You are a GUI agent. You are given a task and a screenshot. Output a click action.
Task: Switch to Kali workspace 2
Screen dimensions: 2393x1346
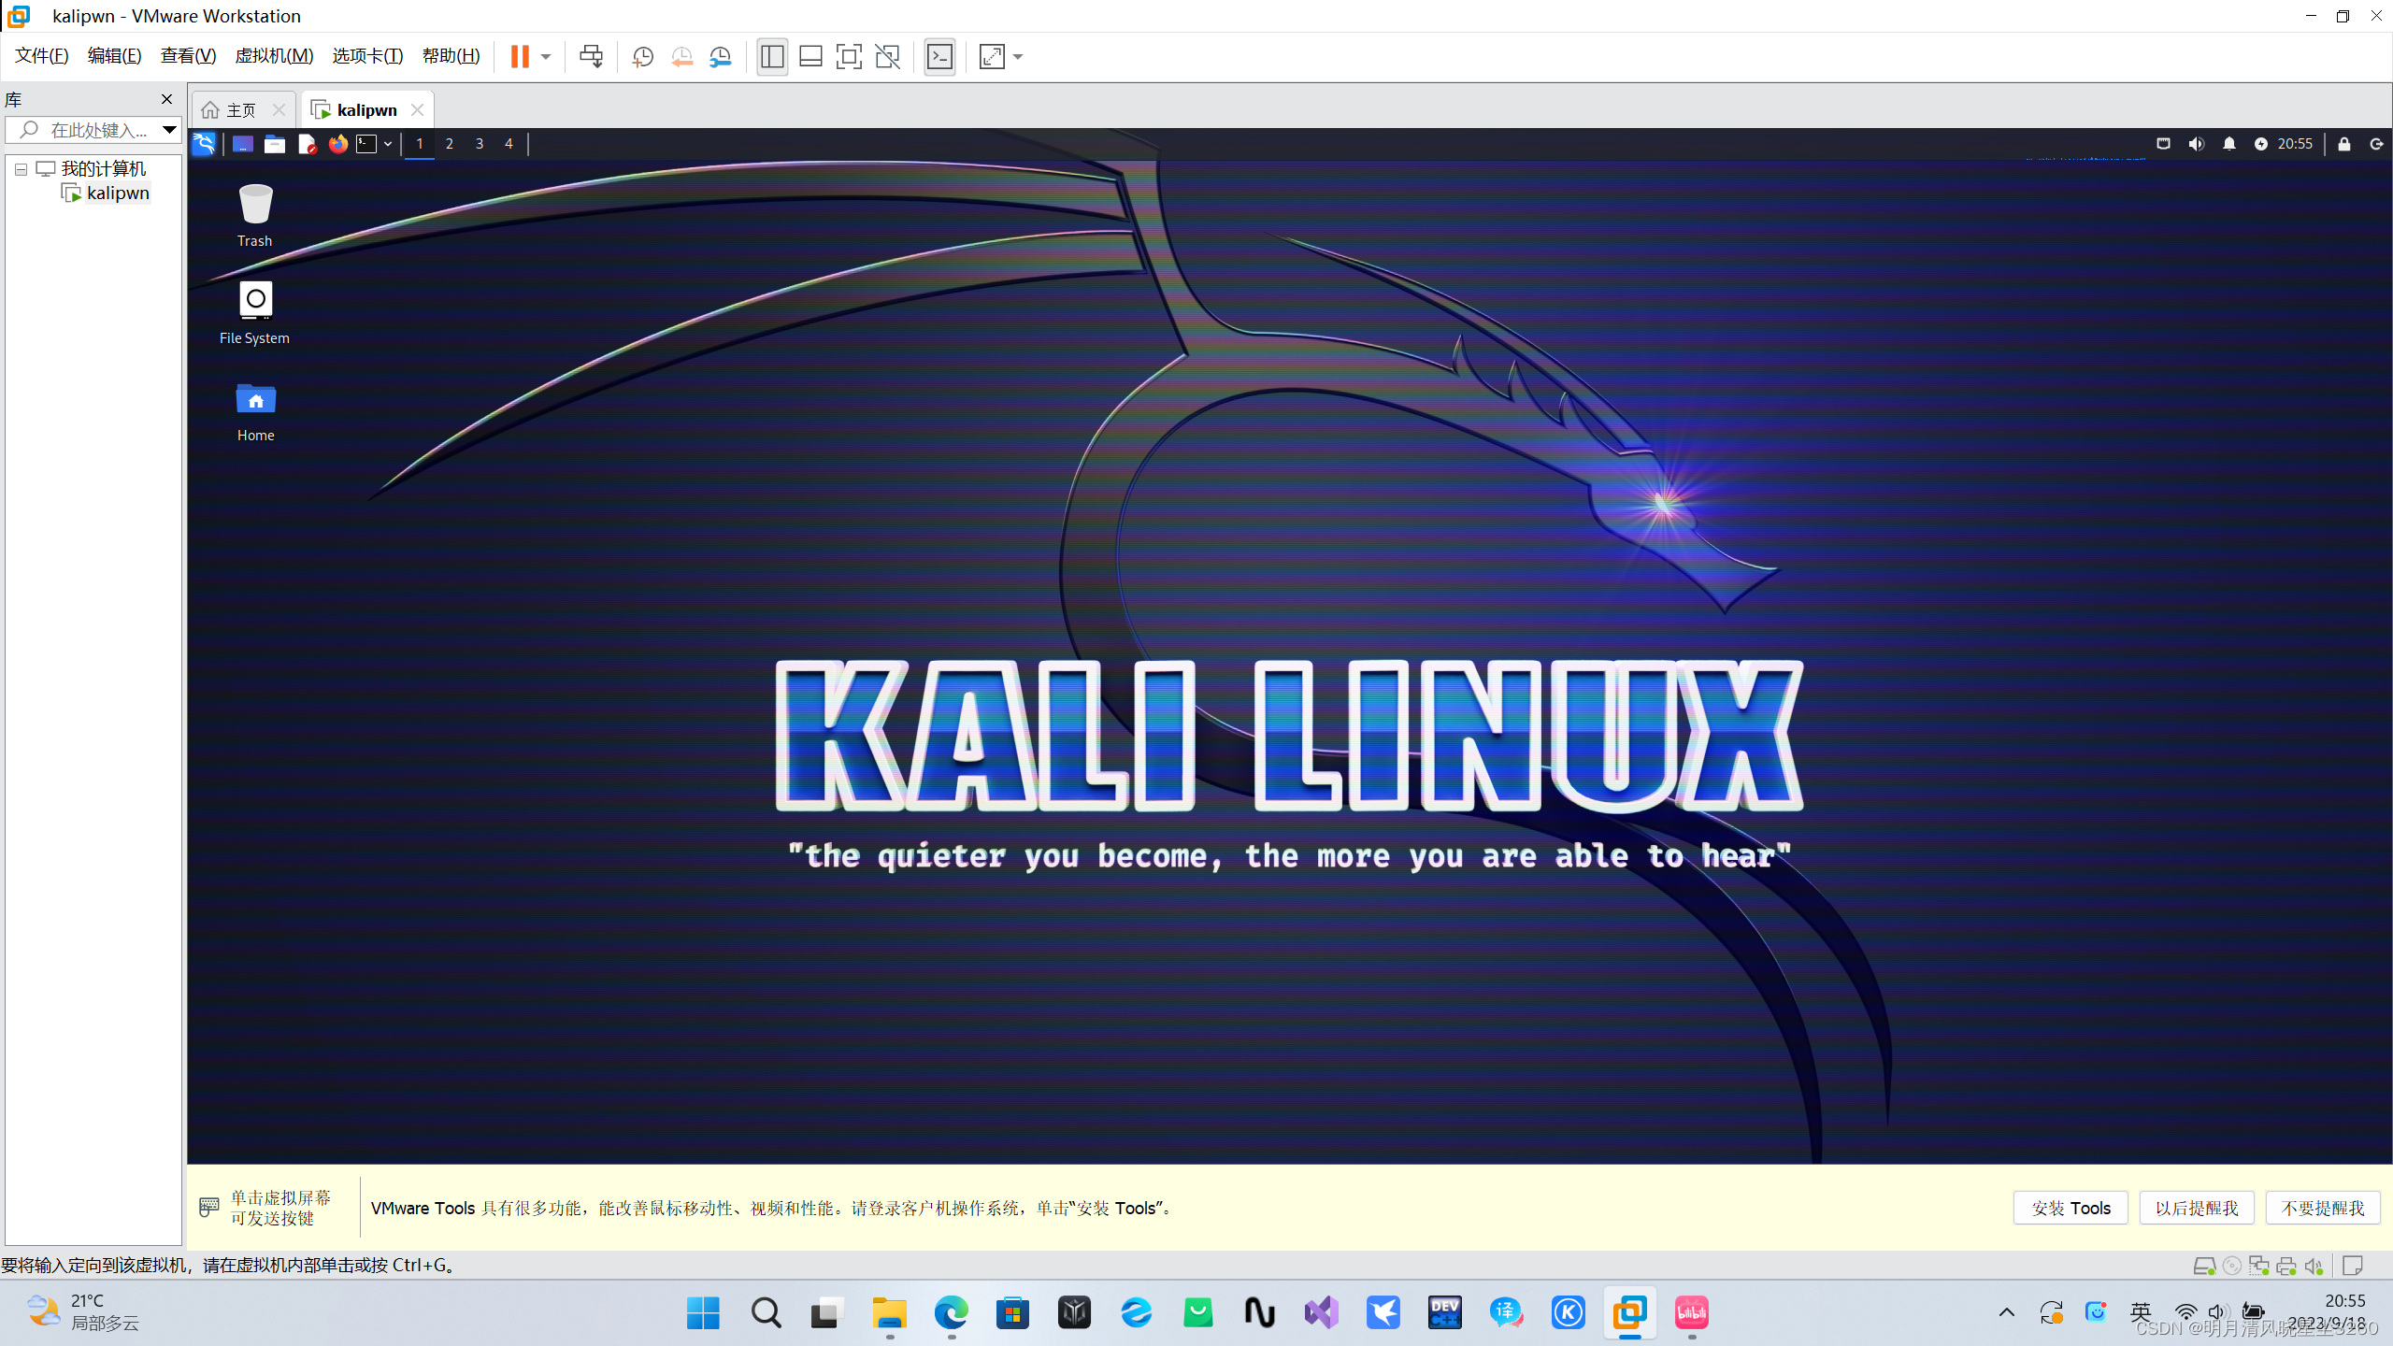tap(450, 144)
